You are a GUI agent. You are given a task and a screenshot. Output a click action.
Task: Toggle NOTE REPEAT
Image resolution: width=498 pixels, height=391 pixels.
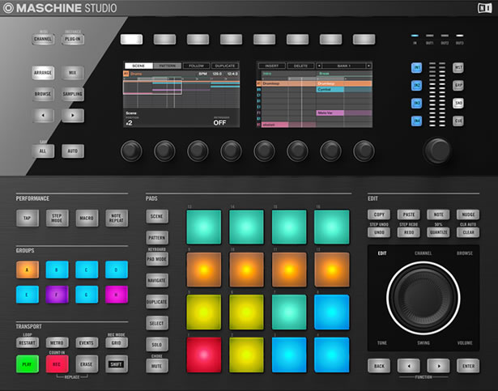pyautogui.click(x=117, y=218)
